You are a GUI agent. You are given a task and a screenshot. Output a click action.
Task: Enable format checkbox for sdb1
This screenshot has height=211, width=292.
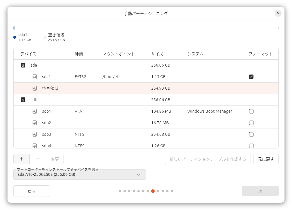pyautogui.click(x=251, y=111)
